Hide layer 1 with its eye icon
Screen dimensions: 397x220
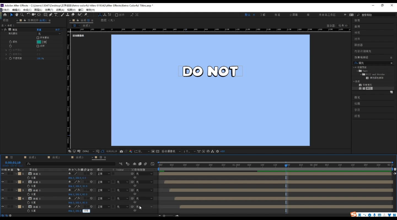click(x=2, y=174)
